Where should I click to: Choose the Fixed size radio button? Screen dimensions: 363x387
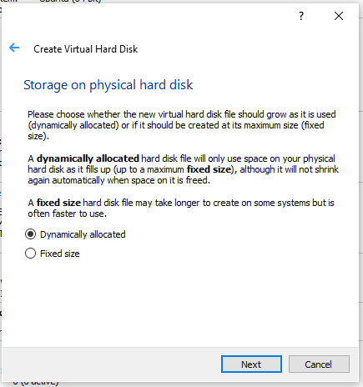coord(30,254)
